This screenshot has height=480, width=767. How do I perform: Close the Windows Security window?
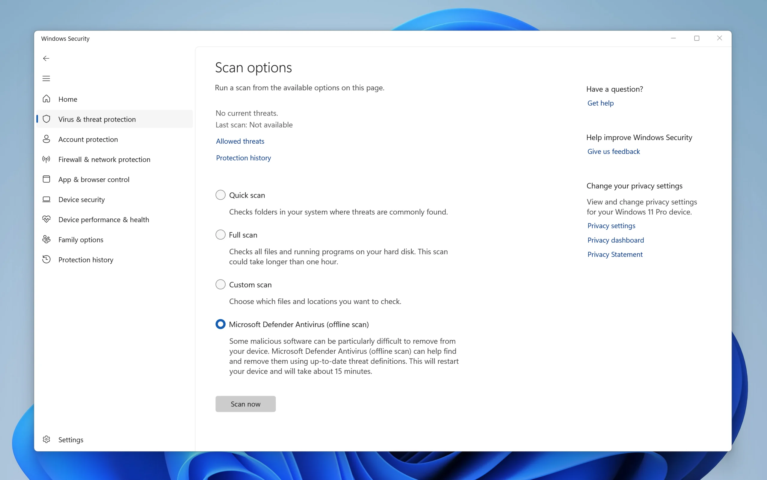pos(720,38)
